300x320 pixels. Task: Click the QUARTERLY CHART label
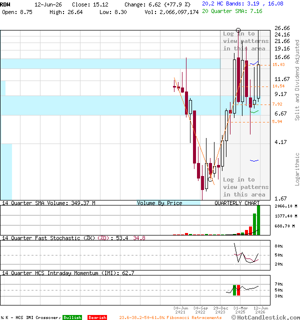coord(237,203)
